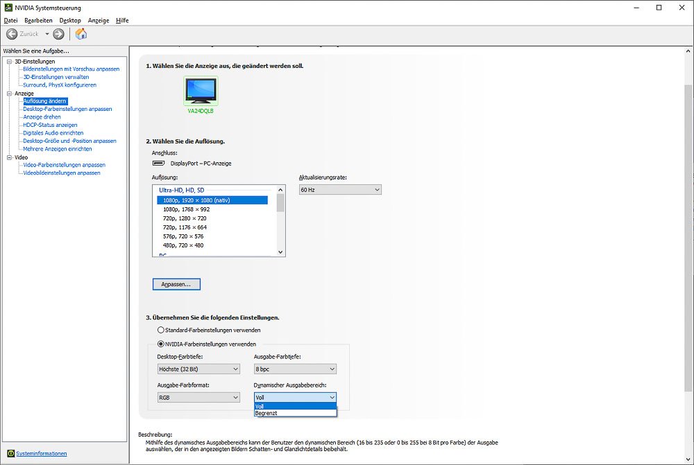
Task: Open the Ausgabe-Farbformat RGB dropdown
Action: coord(198,397)
